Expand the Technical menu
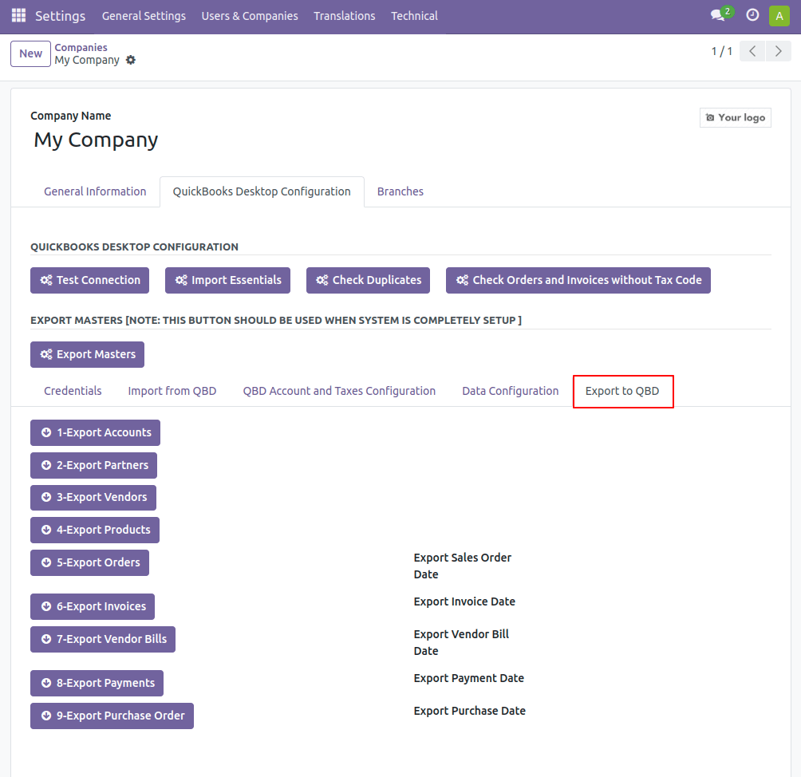 tap(414, 16)
